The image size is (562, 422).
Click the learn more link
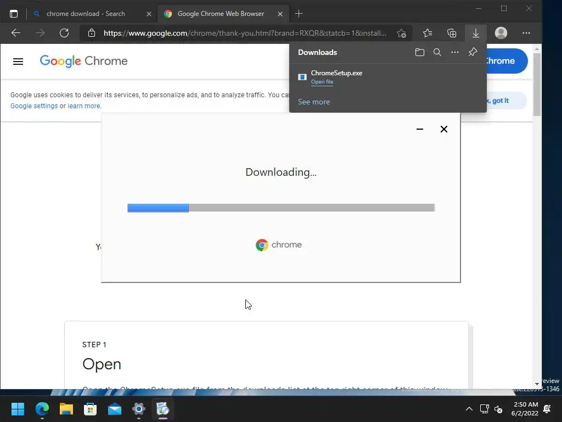(84, 106)
